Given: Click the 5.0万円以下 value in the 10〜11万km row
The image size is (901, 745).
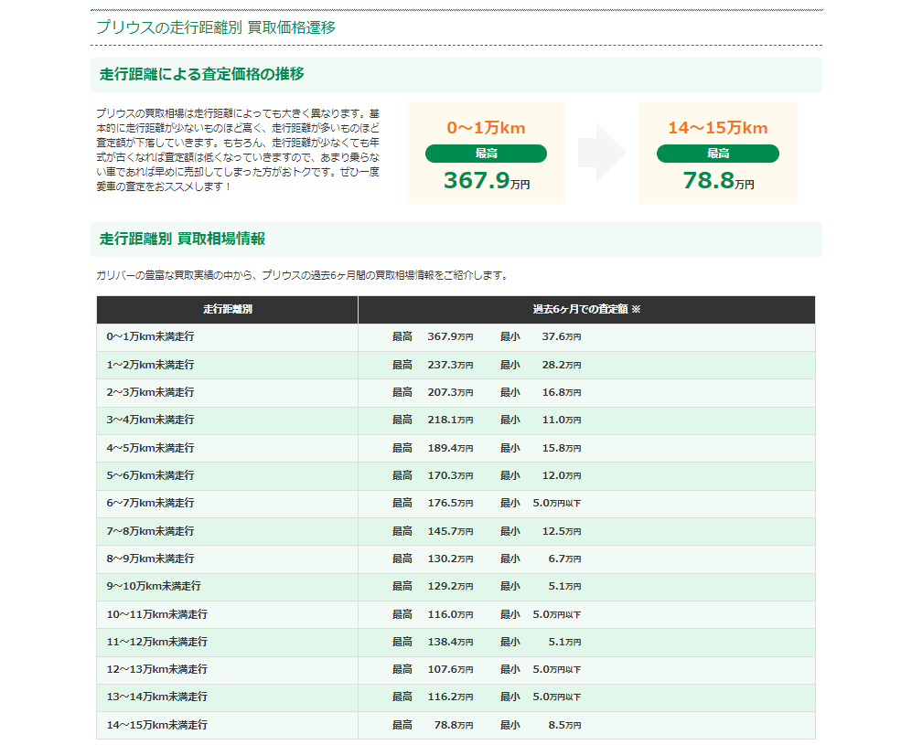Looking at the screenshot, I should coord(557,615).
